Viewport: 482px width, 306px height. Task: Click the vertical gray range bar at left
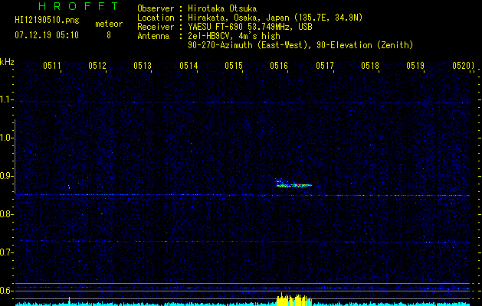15,156
